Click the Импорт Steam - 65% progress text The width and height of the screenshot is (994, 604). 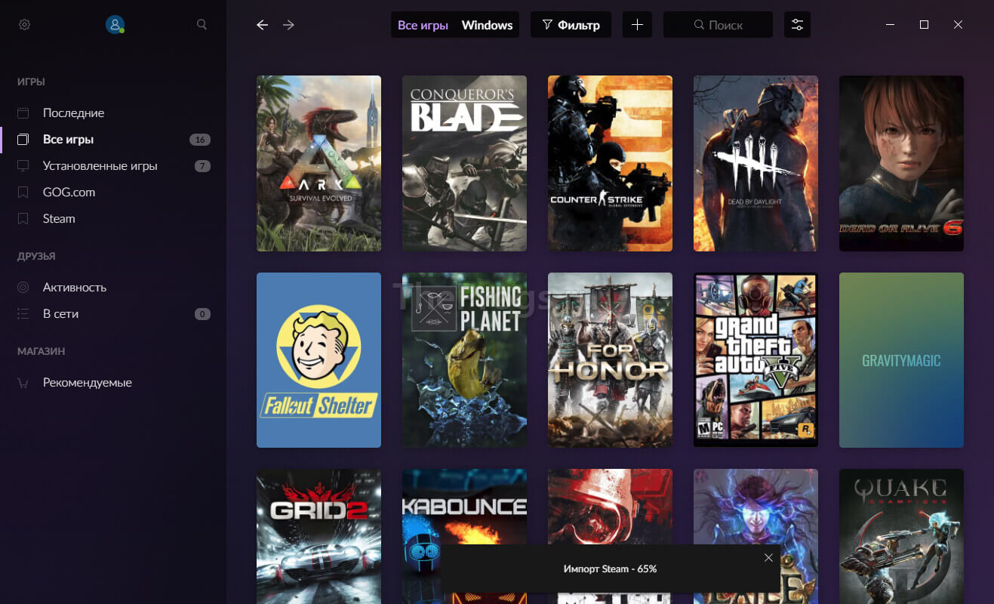(610, 569)
